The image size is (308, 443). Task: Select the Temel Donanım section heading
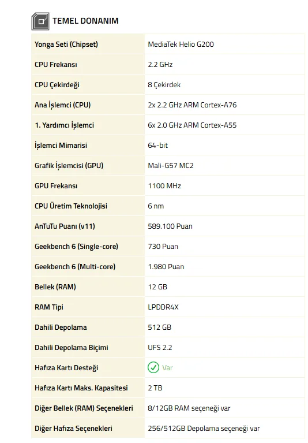click(x=85, y=21)
